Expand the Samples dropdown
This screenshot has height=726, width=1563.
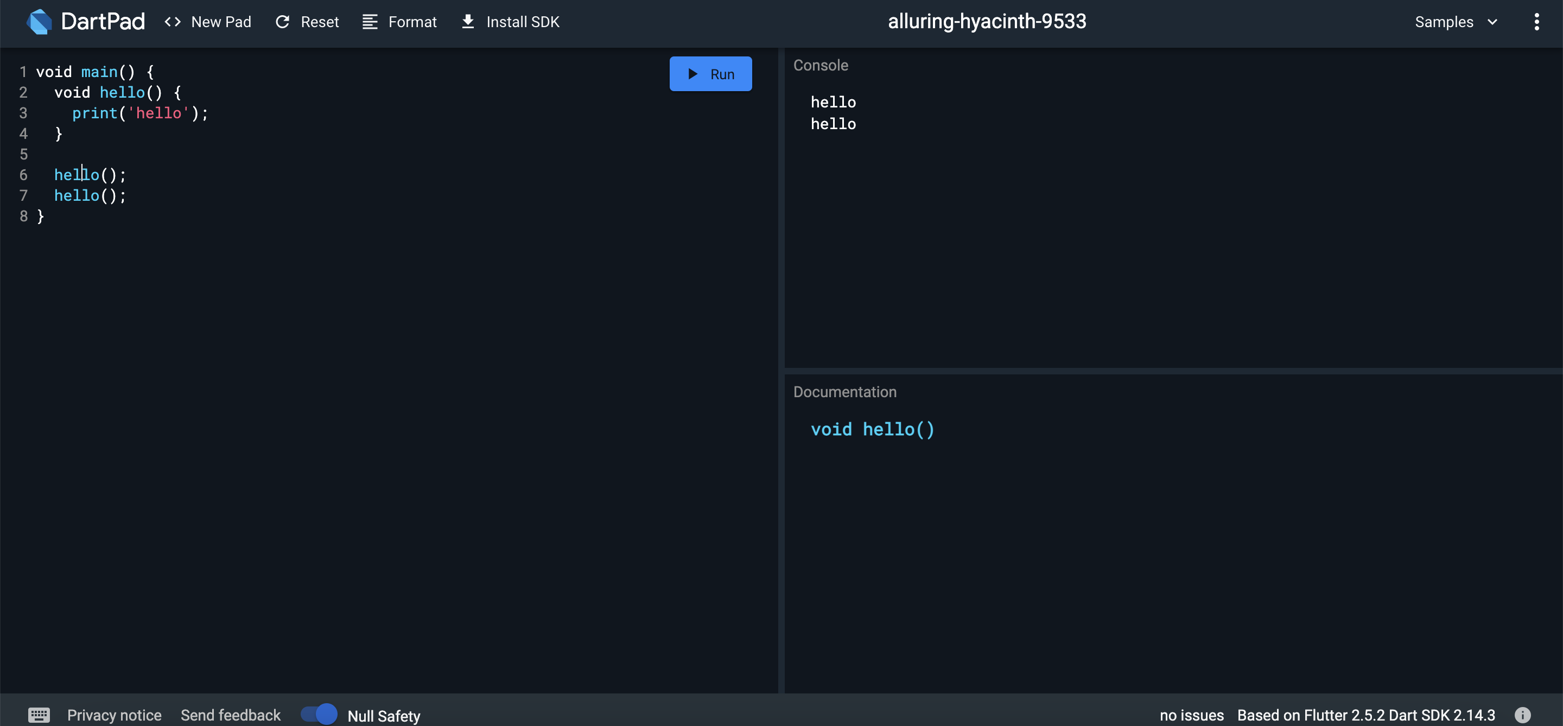tap(1444, 22)
